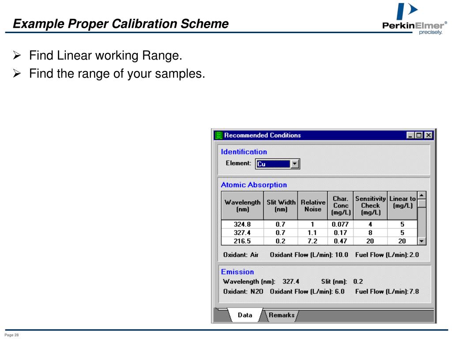Click the Linear to (mg/L) column header

tap(403, 206)
